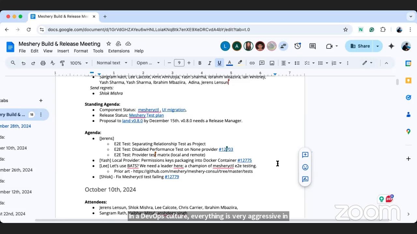Open the text color picker
This screenshot has width=417, height=234.
click(x=229, y=63)
